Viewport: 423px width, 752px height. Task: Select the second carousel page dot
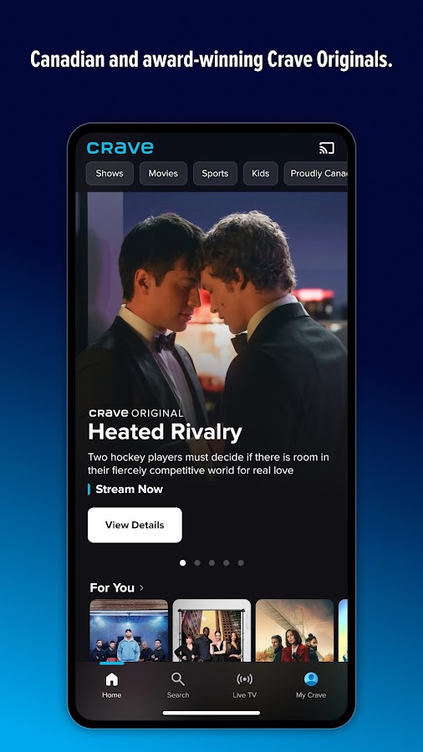pos(197,562)
